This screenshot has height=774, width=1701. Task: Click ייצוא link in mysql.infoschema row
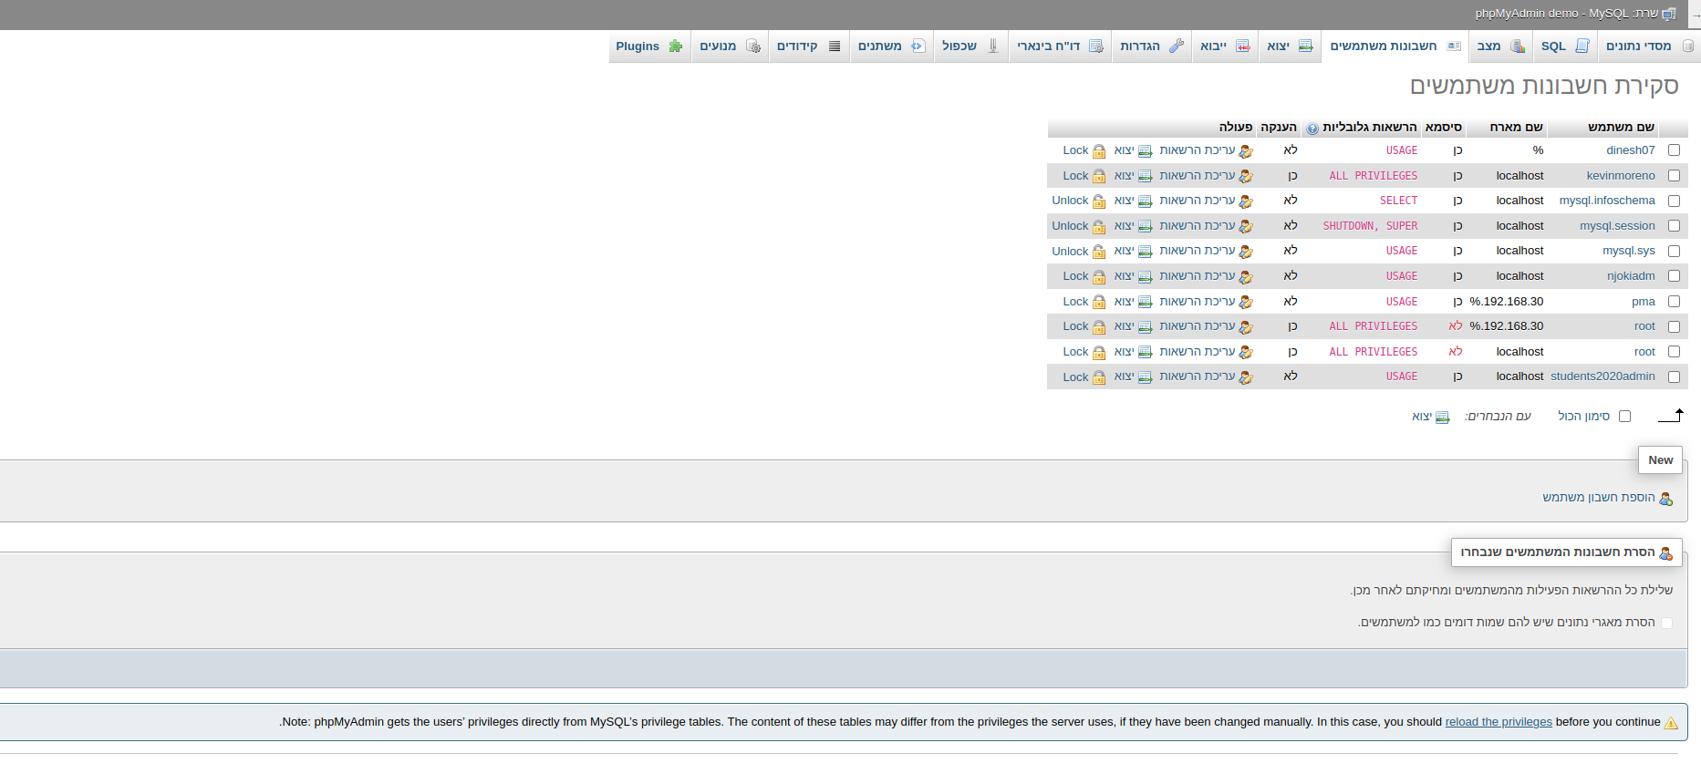point(1125,201)
